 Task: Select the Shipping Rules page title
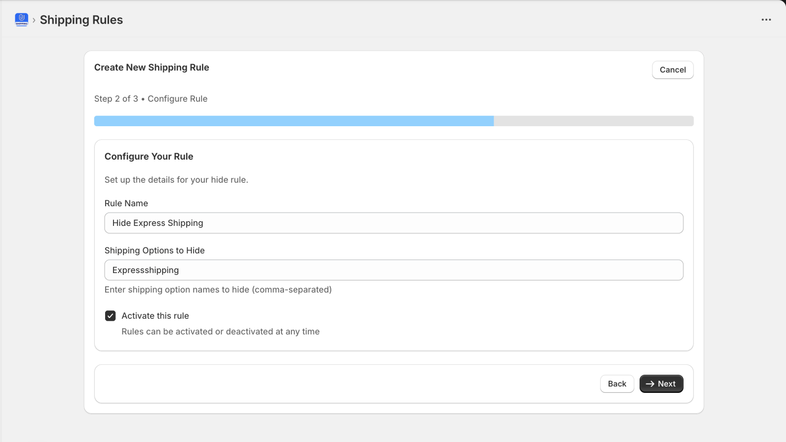[x=82, y=20]
